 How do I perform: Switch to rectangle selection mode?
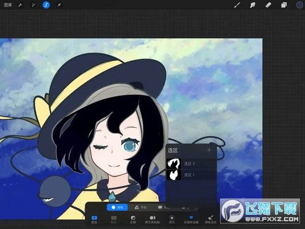pyautogui.click(x=164, y=207)
